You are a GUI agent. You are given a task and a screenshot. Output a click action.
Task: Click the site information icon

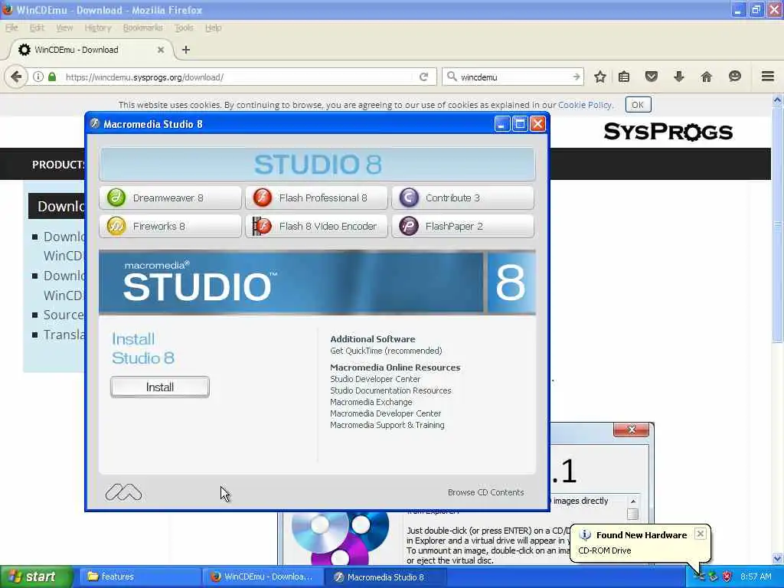38,77
